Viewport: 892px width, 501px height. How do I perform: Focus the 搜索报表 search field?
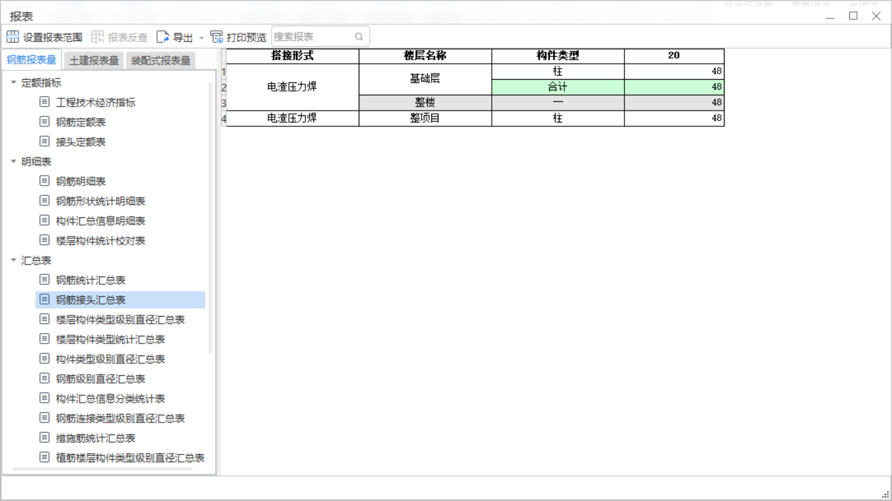tap(320, 37)
